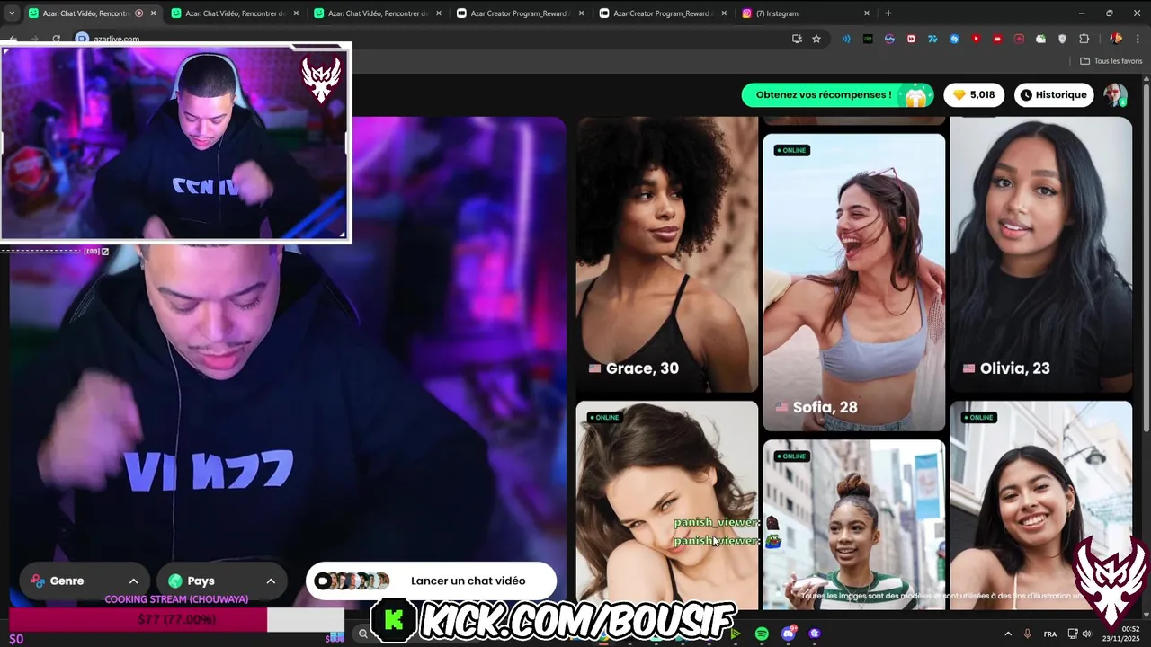Click the purple and blue swirl extension icon

click(889, 39)
